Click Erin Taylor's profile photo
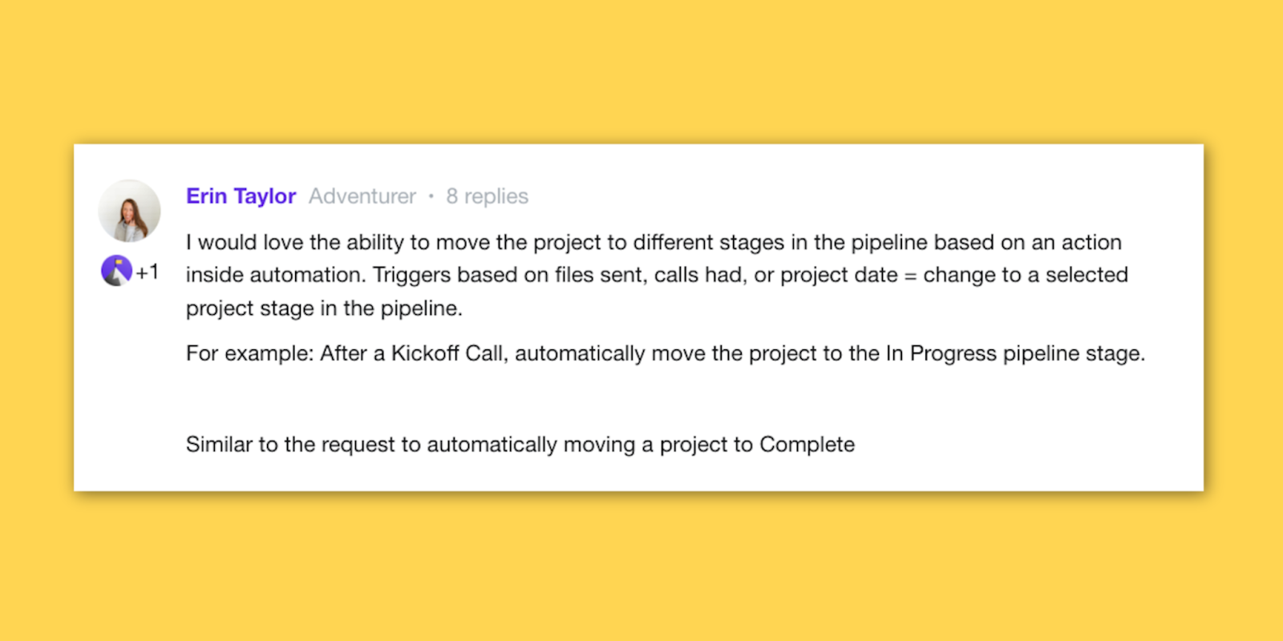The image size is (1283, 641). 129,211
